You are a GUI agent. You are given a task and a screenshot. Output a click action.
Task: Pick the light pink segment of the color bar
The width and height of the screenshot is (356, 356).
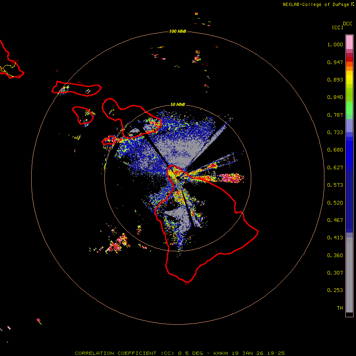tap(349, 42)
